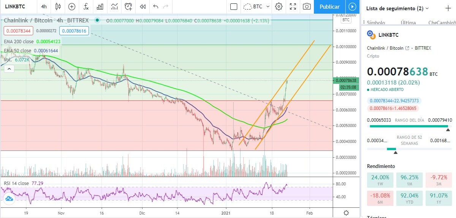Enter fullscreen mode
Image resolution: width=456 pixels, height=218 pixels.
click(x=293, y=6)
